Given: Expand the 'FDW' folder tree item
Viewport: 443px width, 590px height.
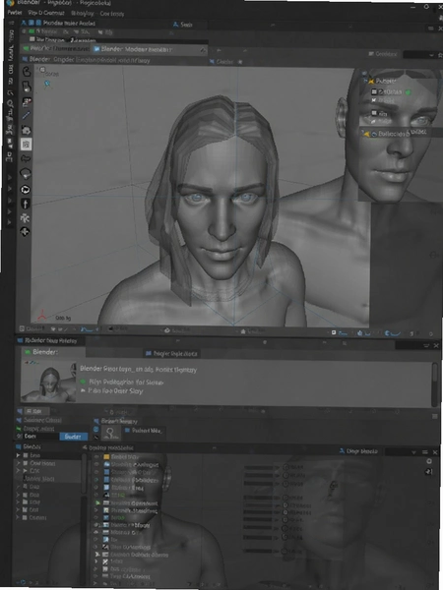Looking at the screenshot, I should [18, 501].
